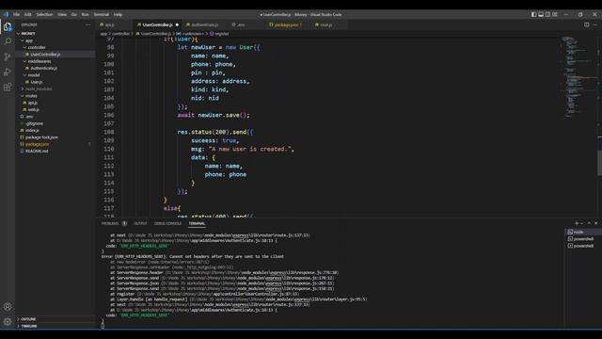Open editor more actions ellipsis
The image size is (602, 339).
(x=595, y=24)
